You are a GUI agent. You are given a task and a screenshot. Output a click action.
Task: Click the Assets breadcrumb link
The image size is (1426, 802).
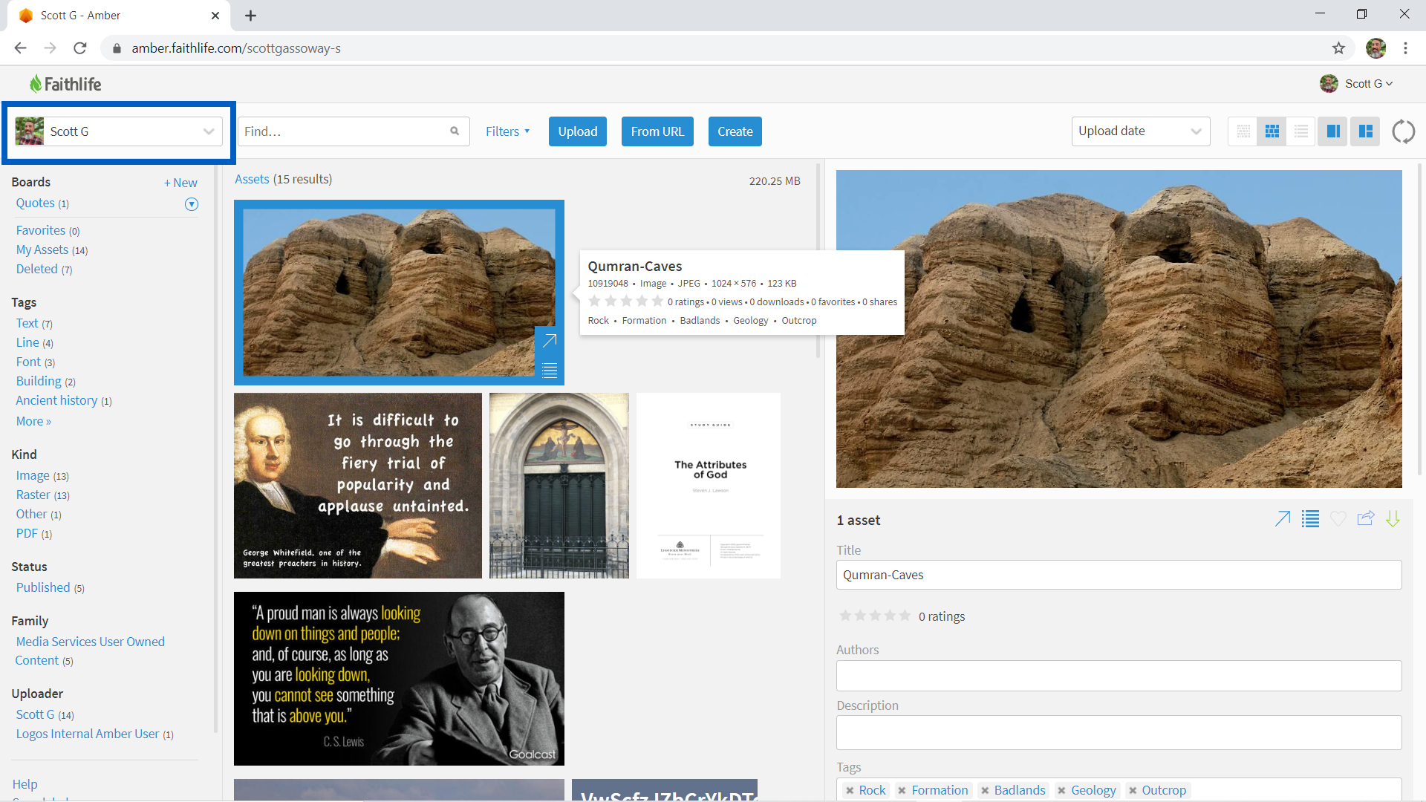pos(252,180)
